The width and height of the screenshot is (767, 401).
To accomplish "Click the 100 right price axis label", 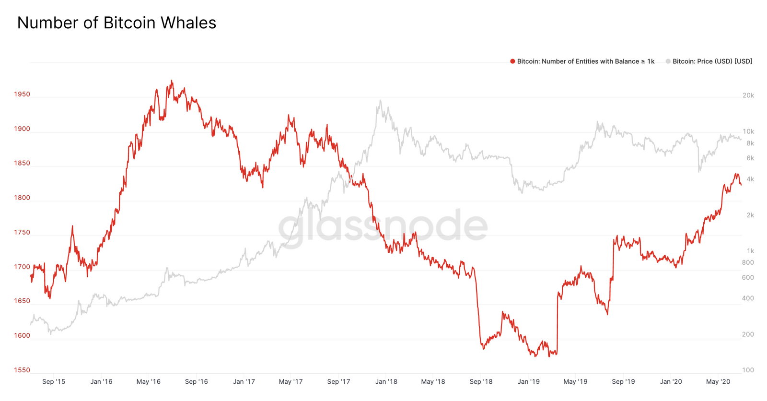I will [748, 370].
